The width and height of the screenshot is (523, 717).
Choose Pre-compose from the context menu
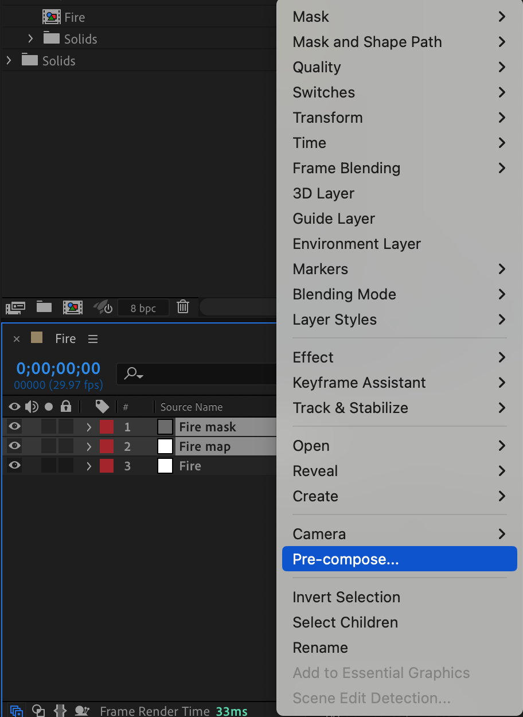point(399,559)
